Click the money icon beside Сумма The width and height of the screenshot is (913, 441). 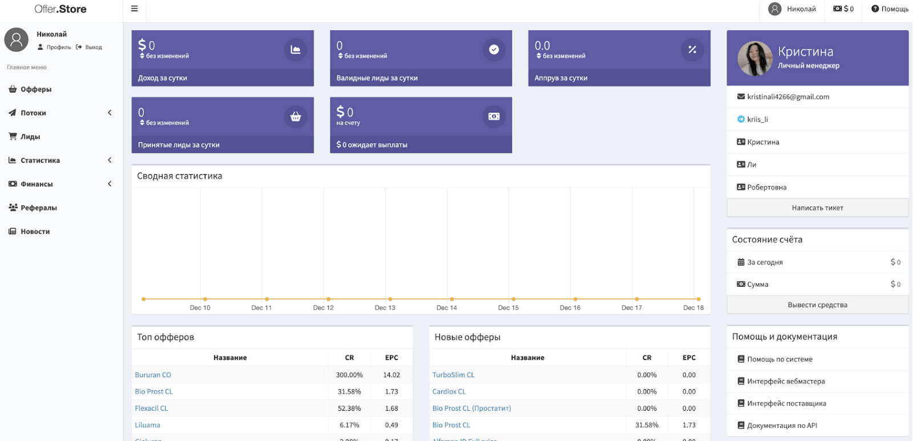tap(741, 284)
